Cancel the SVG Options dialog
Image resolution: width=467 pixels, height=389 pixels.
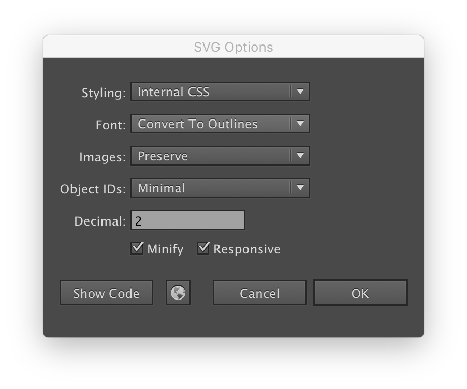click(260, 293)
